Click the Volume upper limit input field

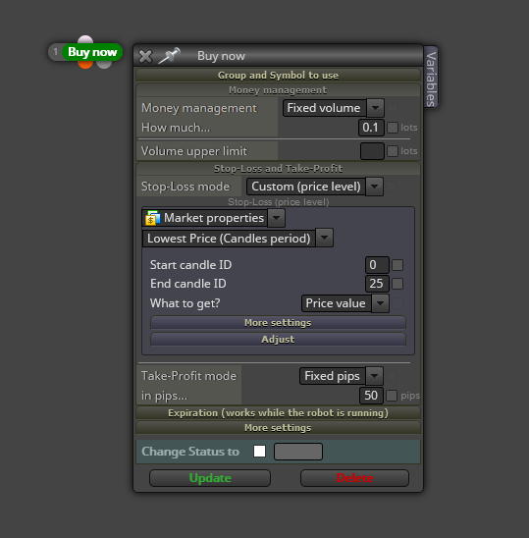(372, 151)
